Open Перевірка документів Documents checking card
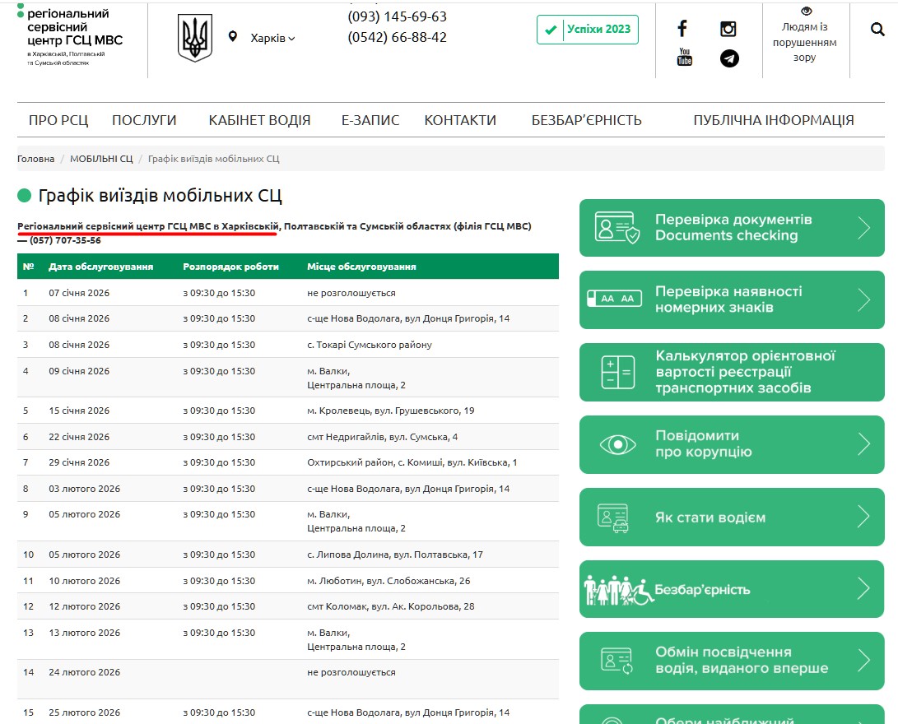The height and width of the screenshot is (724, 898). coord(733,228)
